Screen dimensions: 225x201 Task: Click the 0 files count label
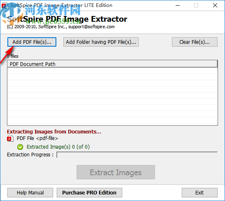(13, 56)
